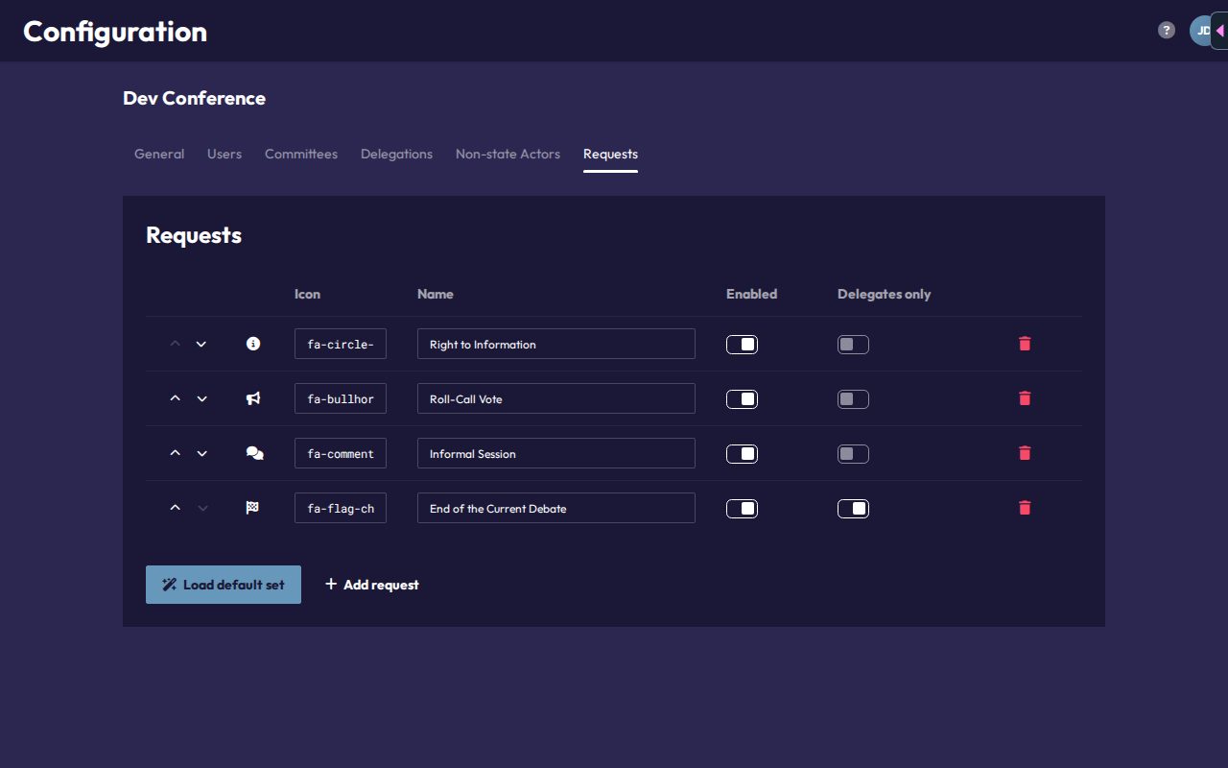
Task: Open the help question mark icon
Action: coord(1167,31)
